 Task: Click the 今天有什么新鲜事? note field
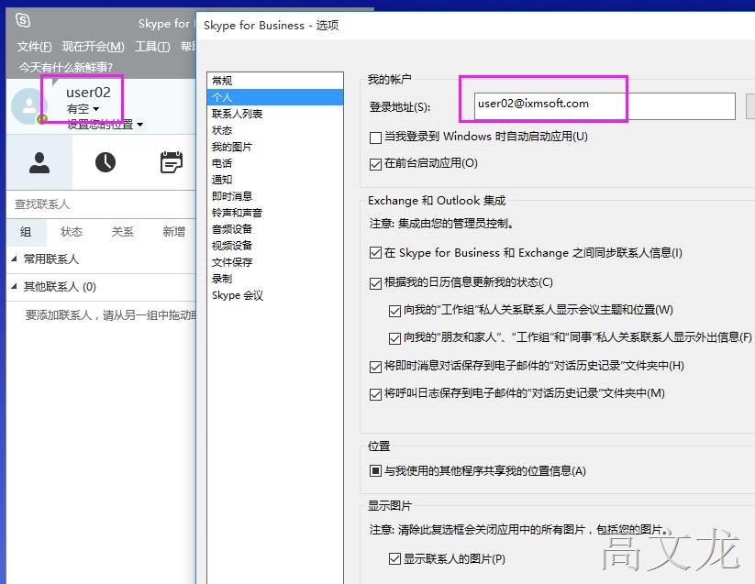click(x=66, y=67)
